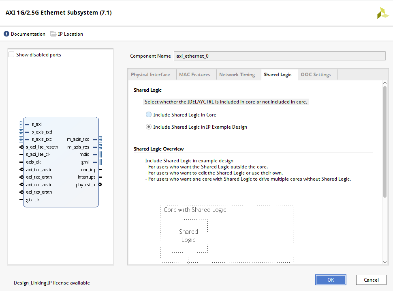Screen dimensions: 393x291
Task: Click the OK button
Action: coord(331,280)
